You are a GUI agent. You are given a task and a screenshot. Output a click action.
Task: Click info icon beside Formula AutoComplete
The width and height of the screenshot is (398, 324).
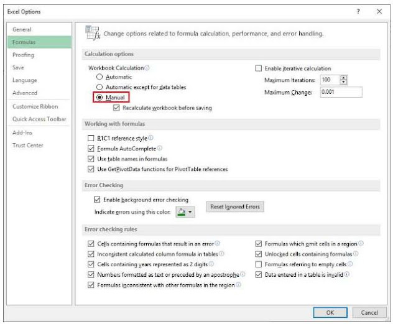tap(160, 148)
